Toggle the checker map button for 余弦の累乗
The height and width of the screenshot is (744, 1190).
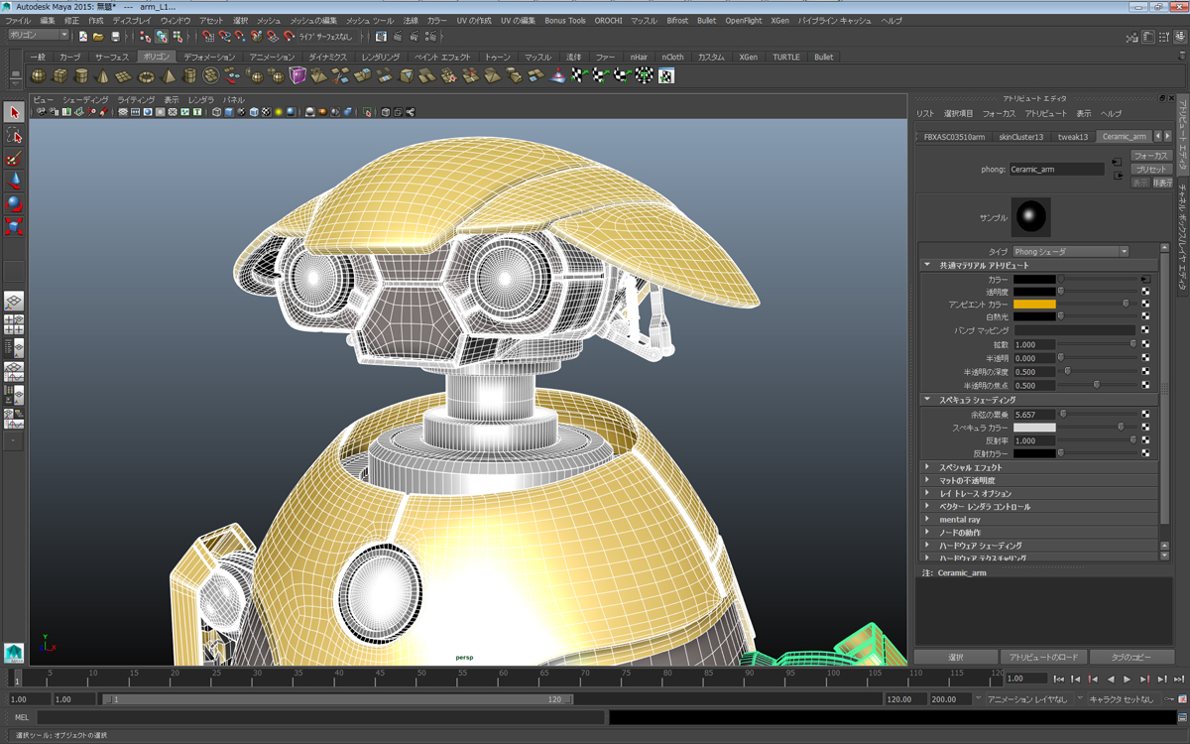click(x=1145, y=415)
